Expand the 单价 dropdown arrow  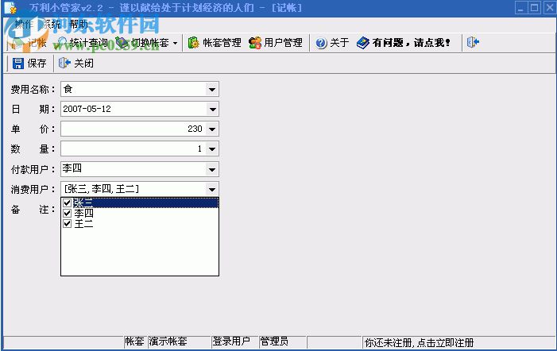coord(212,129)
